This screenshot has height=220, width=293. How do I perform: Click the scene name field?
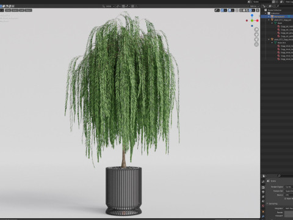(262, 2)
